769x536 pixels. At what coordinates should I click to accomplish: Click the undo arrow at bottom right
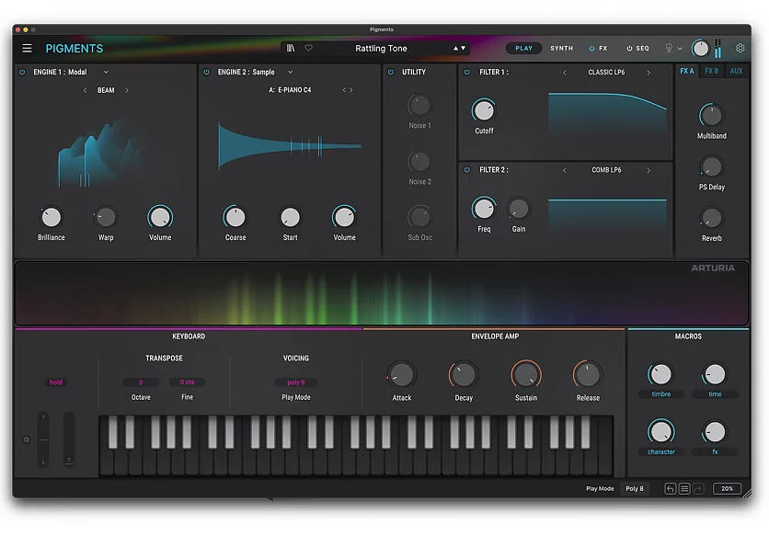pyautogui.click(x=671, y=488)
